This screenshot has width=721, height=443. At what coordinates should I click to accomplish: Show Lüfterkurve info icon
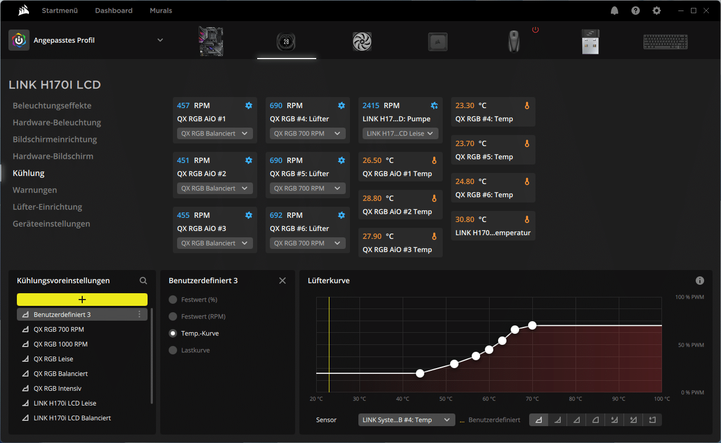click(x=700, y=281)
